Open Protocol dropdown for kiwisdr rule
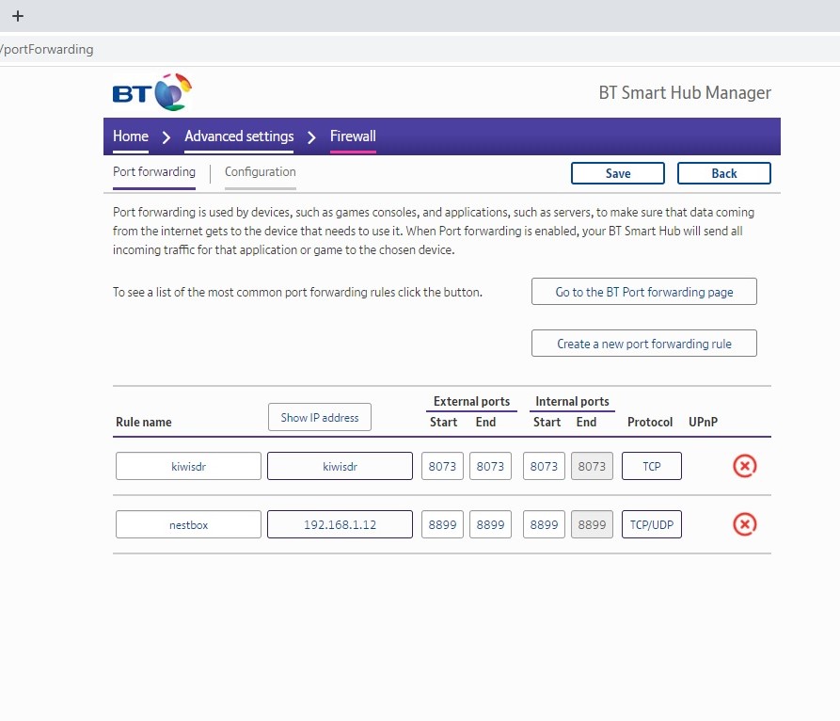840x721 pixels. [651, 466]
